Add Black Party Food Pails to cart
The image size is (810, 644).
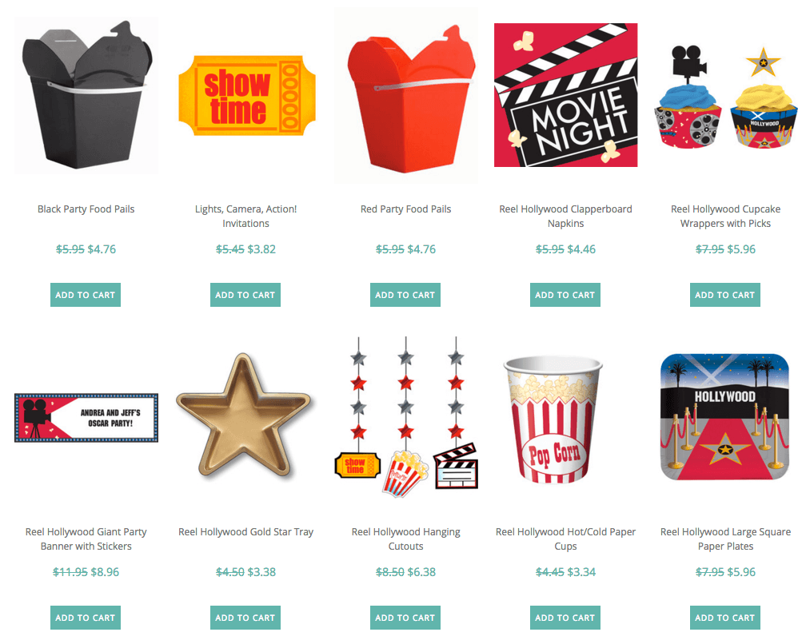point(86,295)
